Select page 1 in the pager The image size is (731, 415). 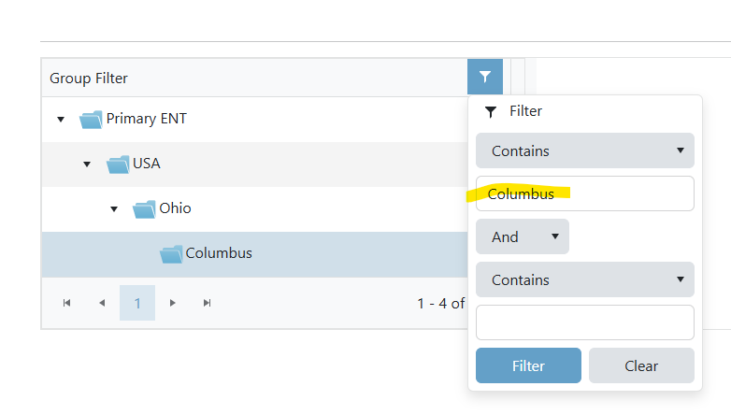coord(137,303)
